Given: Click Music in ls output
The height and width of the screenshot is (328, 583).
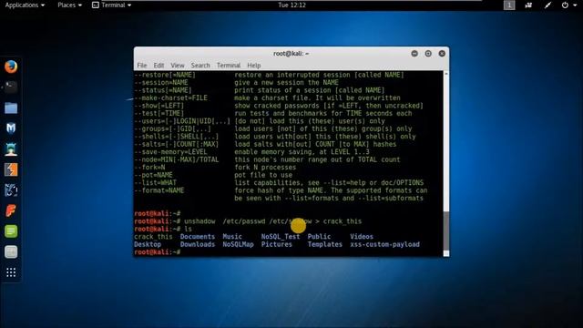Looking at the screenshot, I should pos(232,237).
